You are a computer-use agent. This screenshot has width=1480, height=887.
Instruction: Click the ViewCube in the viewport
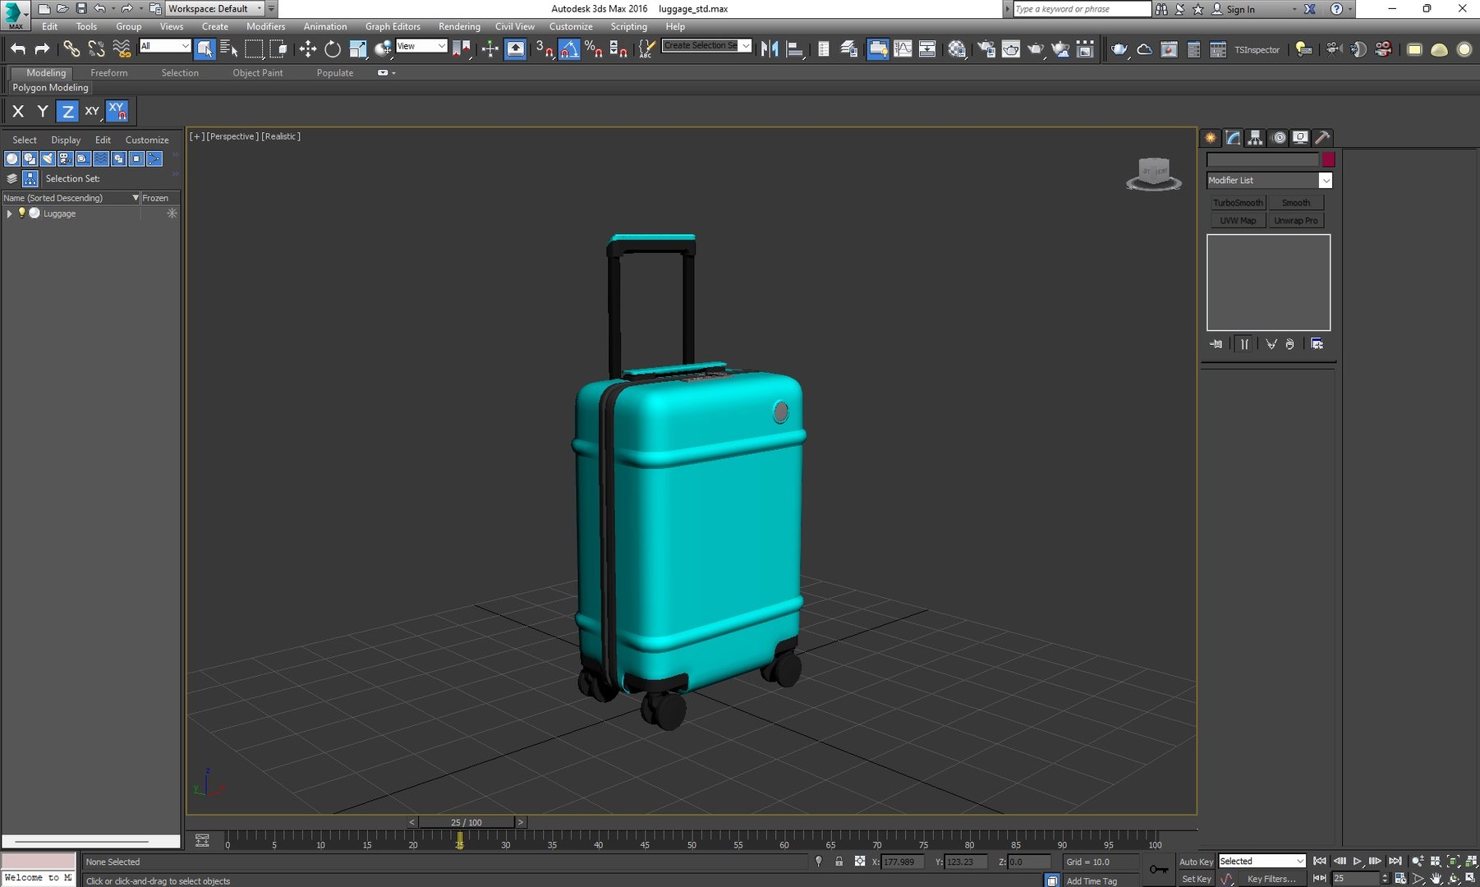click(1154, 173)
